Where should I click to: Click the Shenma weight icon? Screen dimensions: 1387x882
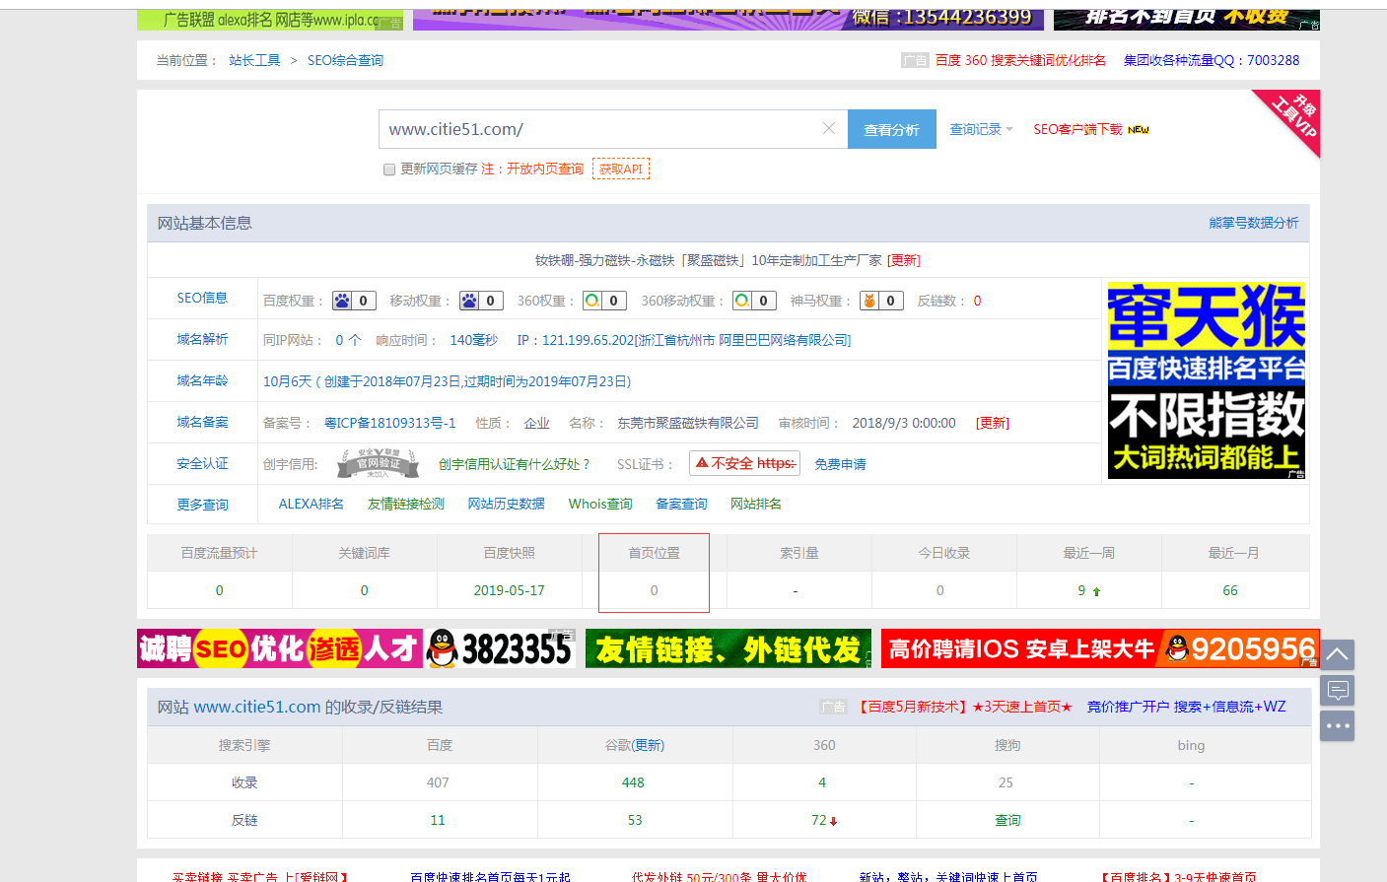click(869, 301)
